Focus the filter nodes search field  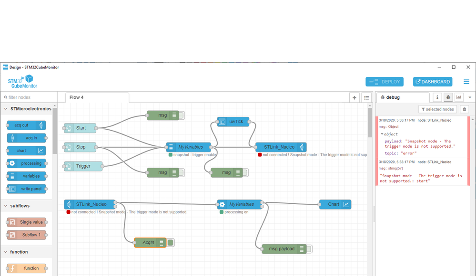click(x=29, y=97)
